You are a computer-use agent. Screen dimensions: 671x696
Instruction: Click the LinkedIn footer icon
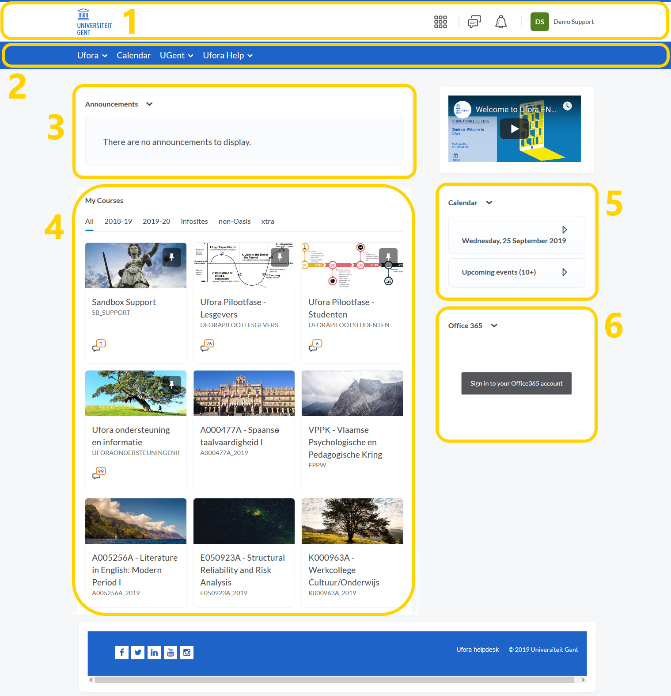pyautogui.click(x=154, y=652)
